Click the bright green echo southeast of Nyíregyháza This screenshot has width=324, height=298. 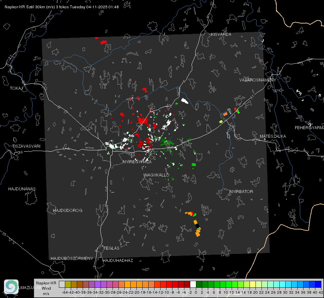pos(194,165)
